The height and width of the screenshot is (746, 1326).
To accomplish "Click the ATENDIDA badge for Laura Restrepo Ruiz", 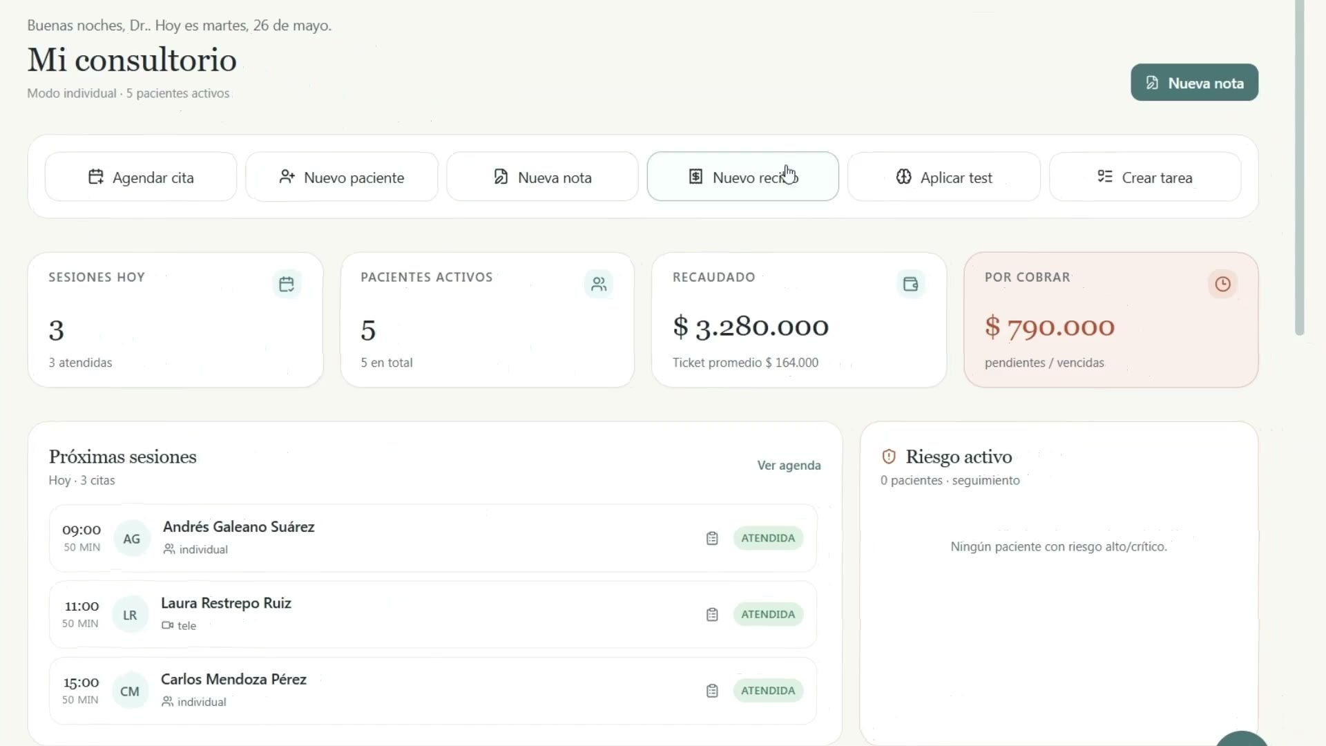I will click(x=768, y=615).
